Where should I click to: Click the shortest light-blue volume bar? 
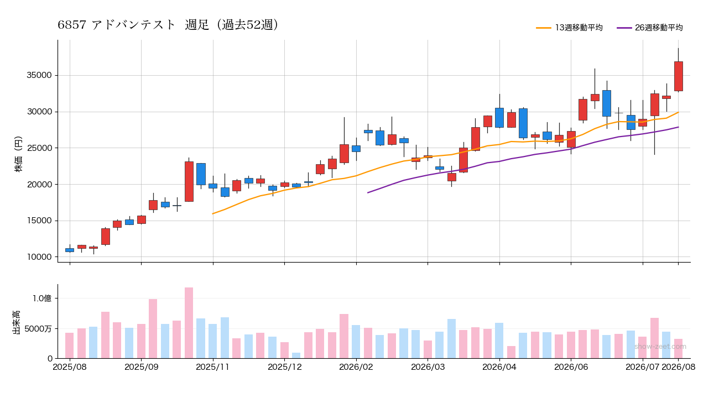(296, 355)
